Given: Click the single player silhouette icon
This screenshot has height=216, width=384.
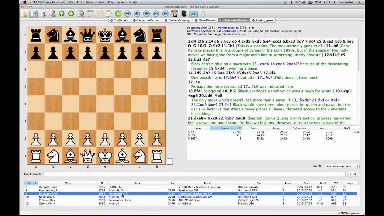Looking at the screenshot, I should [x=43, y=13].
